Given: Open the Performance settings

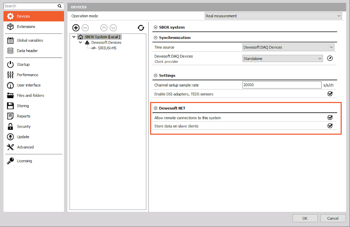Looking at the screenshot, I should click(x=33, y=75).
